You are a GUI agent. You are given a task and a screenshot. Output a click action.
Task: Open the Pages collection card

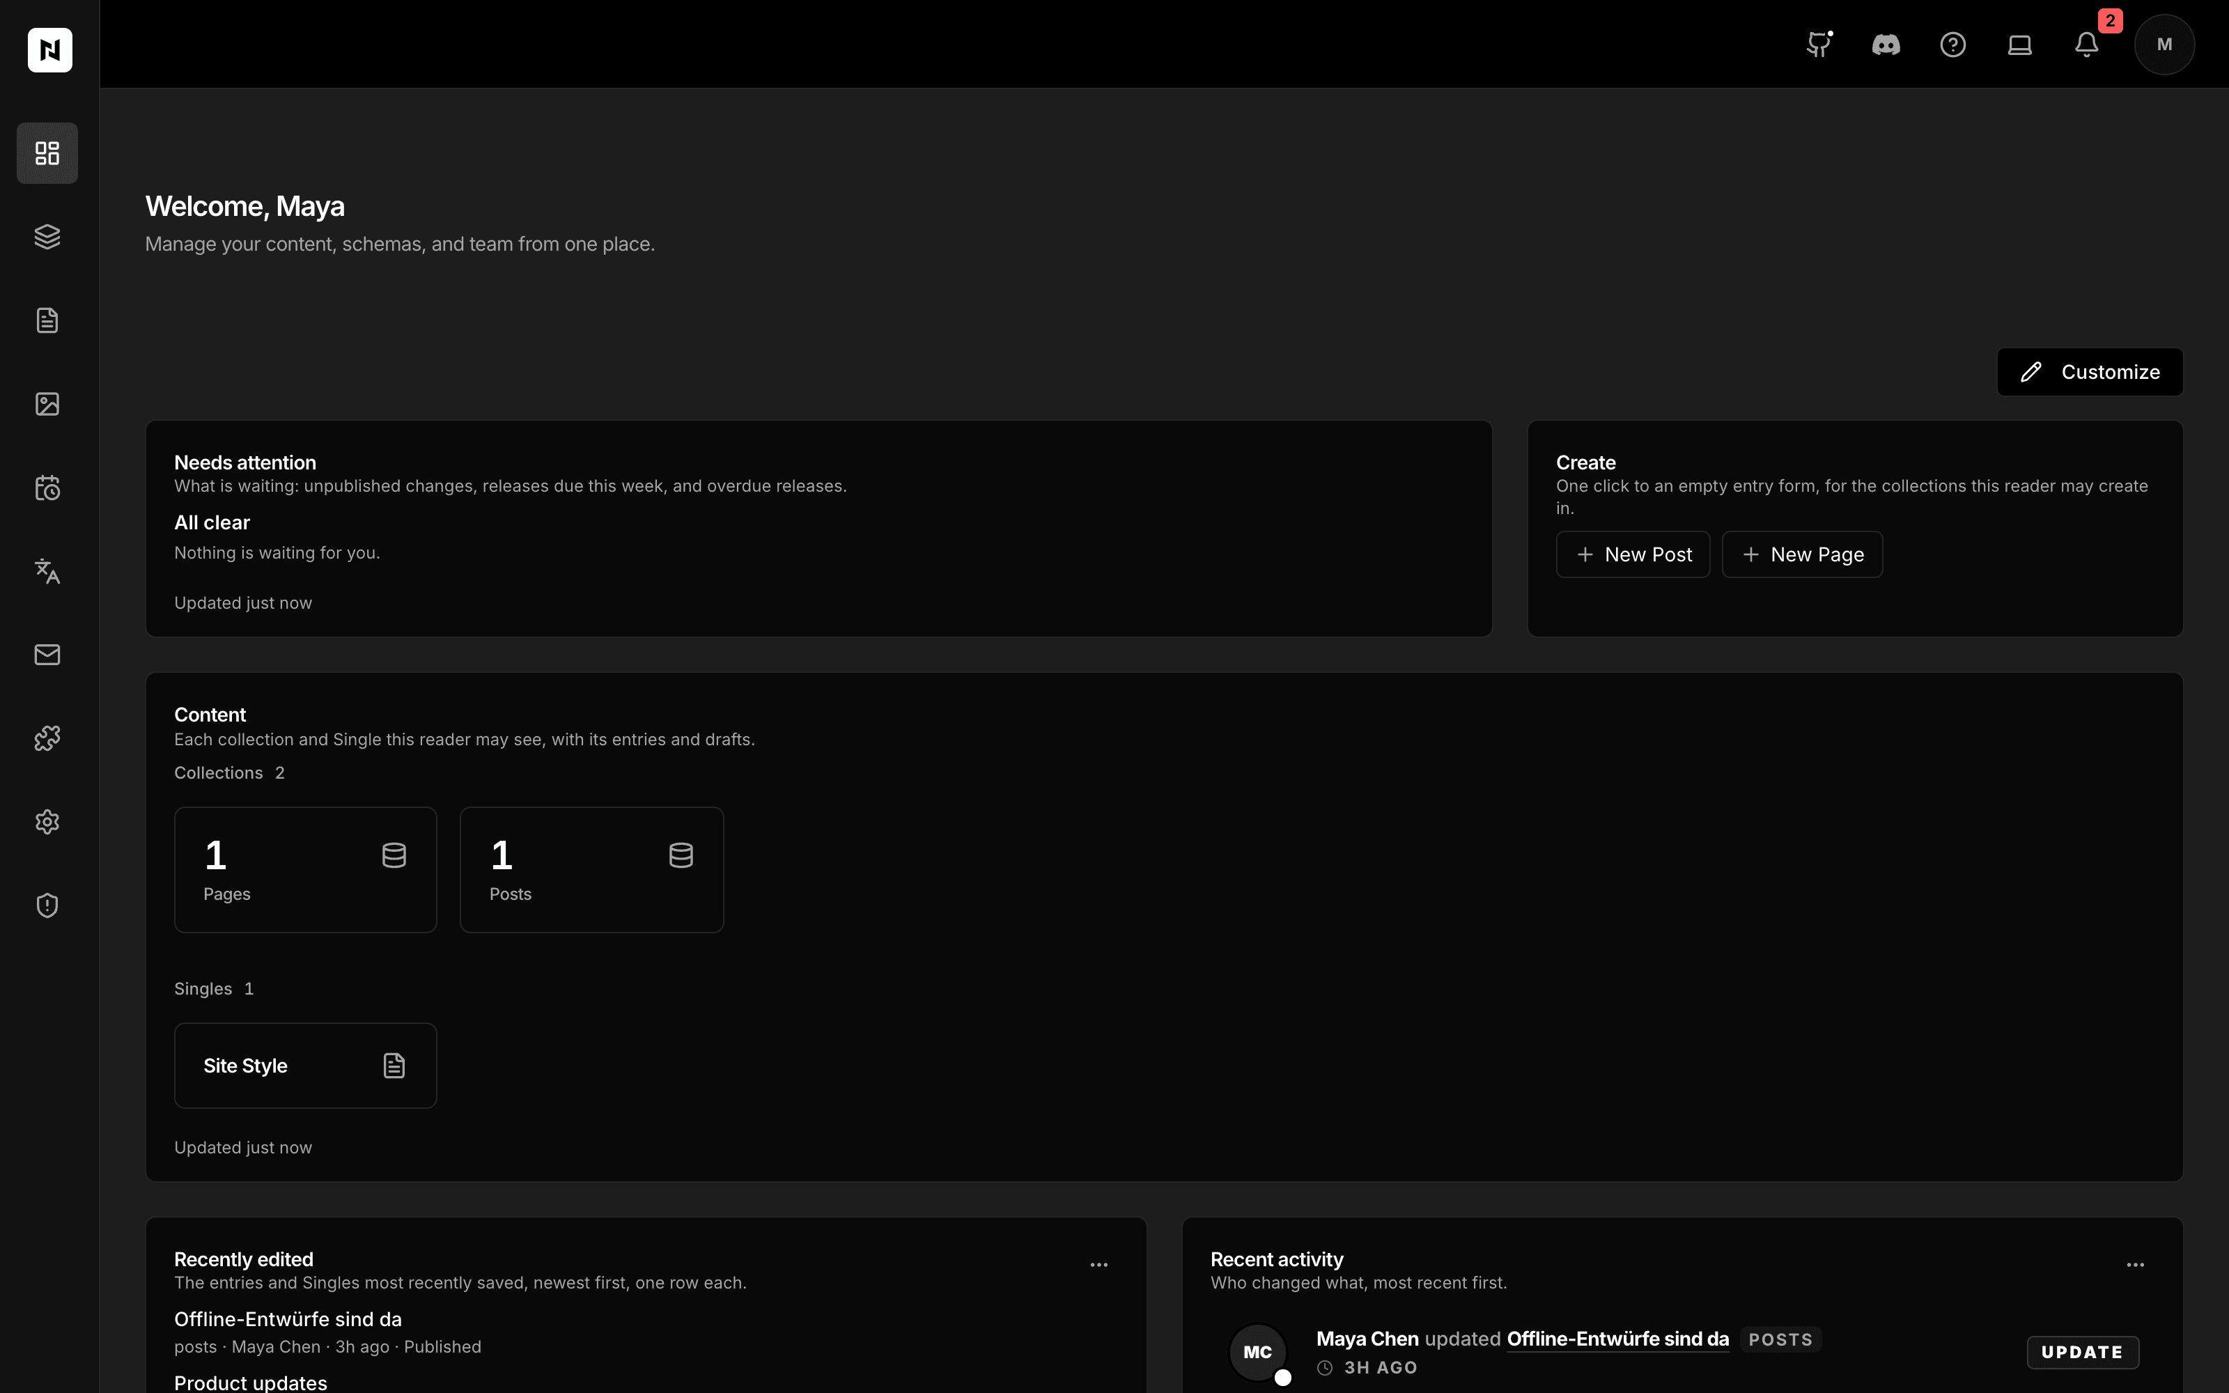tap(306, 870)
